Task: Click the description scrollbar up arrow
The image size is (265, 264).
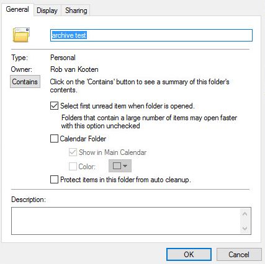Action: click(245, 214)
